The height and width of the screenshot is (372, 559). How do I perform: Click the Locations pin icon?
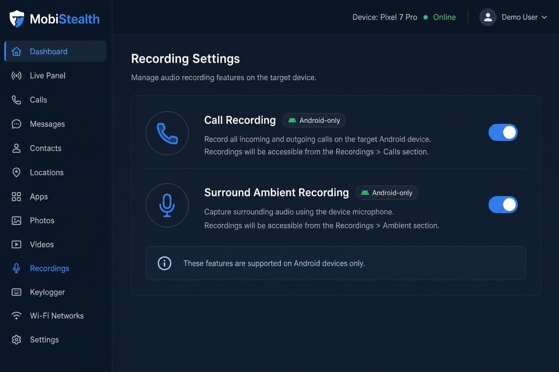(x=16, y=172)
